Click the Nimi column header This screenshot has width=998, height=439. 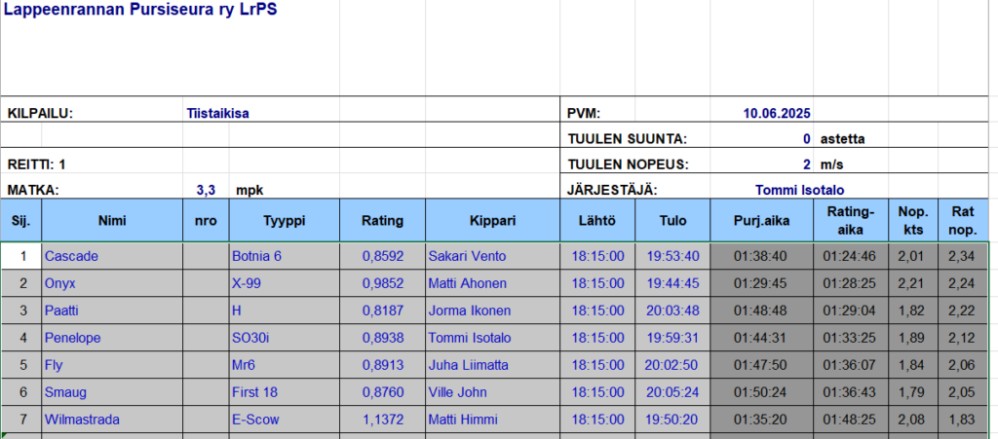click(112, 221)
